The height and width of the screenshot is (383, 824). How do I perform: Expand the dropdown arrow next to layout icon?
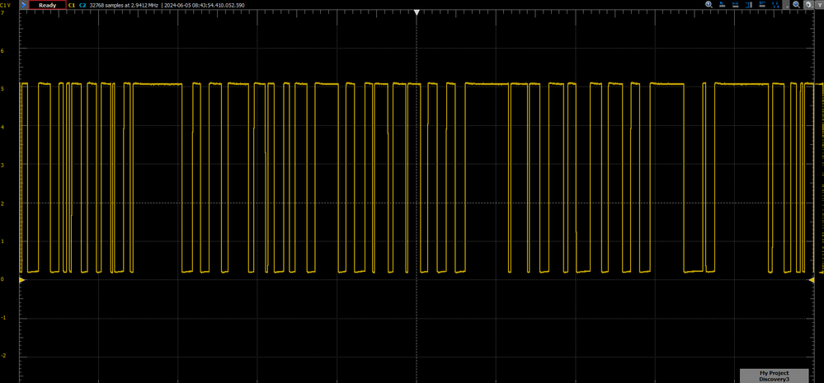[787, 5]
